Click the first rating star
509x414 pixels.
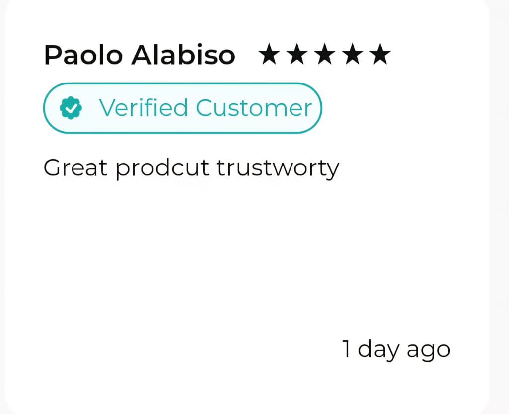[270, 54]
